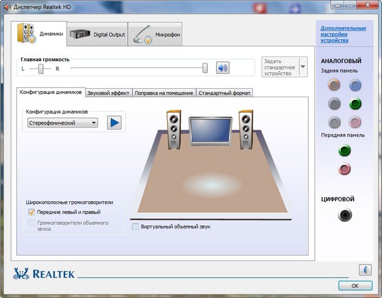382x298 pixels.
Task: Close the Realtek HD manager window
Action: click(x=367, y=5)
